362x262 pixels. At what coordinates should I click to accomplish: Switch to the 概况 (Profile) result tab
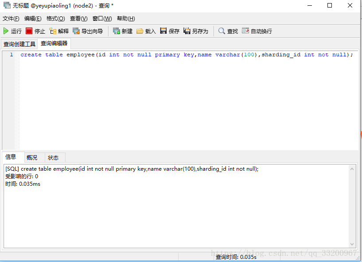[x=32, y=157]
